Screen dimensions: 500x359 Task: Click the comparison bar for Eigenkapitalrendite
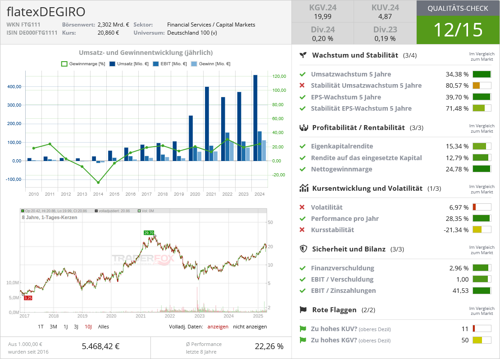pos(482,146)
